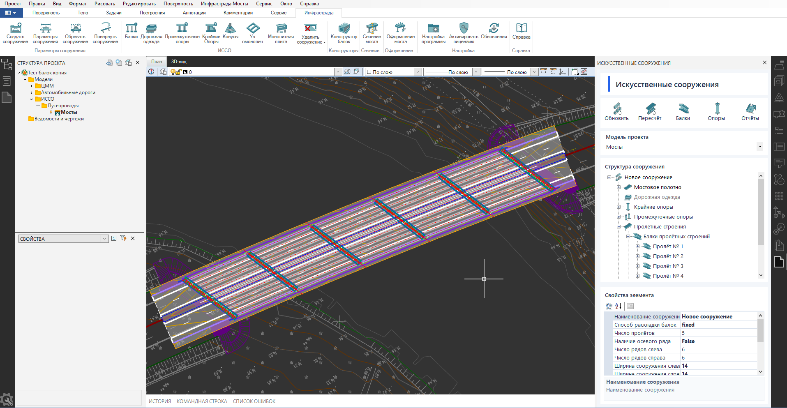Open Дорожная одежда tool
Screen dimensions: 787x408
pos(152,33)
